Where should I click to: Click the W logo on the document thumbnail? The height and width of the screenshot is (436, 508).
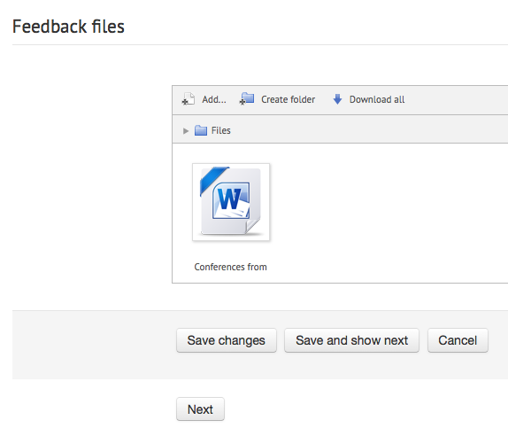coord(229,199)
